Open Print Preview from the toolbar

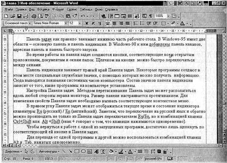(41, 16)
